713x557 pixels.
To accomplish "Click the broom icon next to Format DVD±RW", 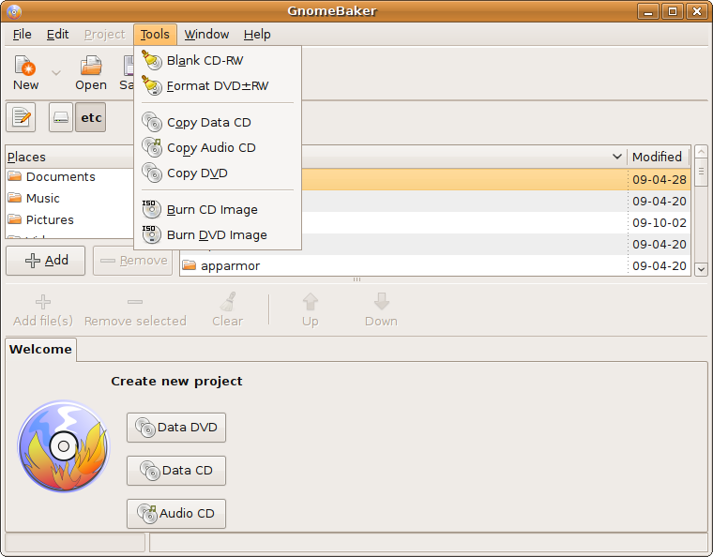I will tap(151, 85).
